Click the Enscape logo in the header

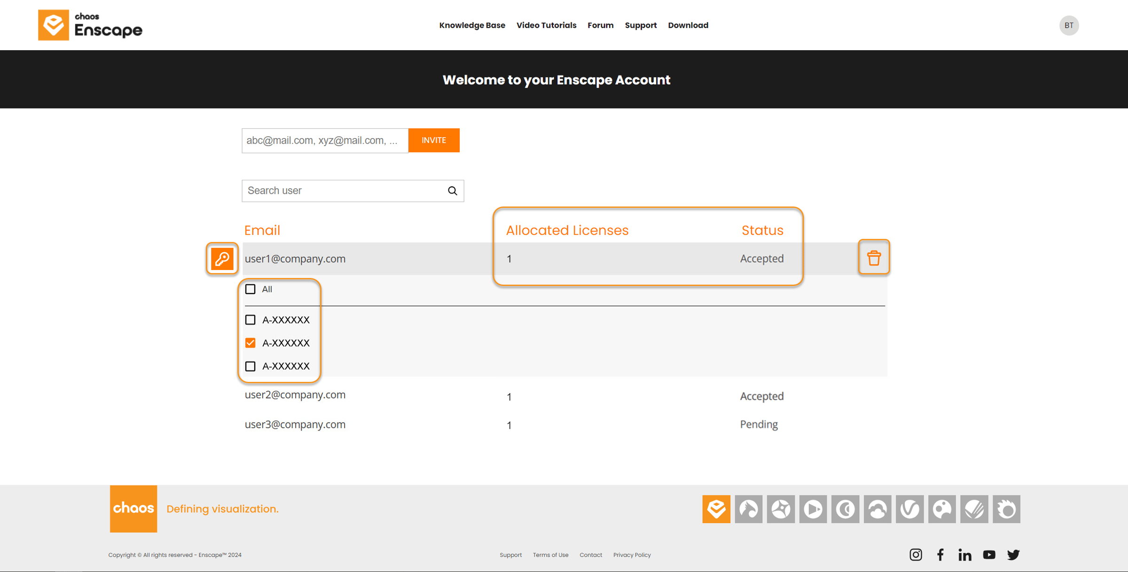[x=90, y=24]
